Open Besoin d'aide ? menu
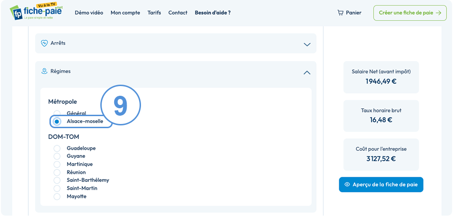Screen dimensions: 453x217 (213, 13)
